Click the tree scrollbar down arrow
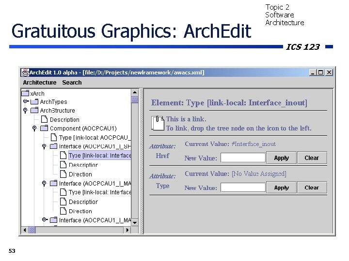 click(x=135, y=222)
